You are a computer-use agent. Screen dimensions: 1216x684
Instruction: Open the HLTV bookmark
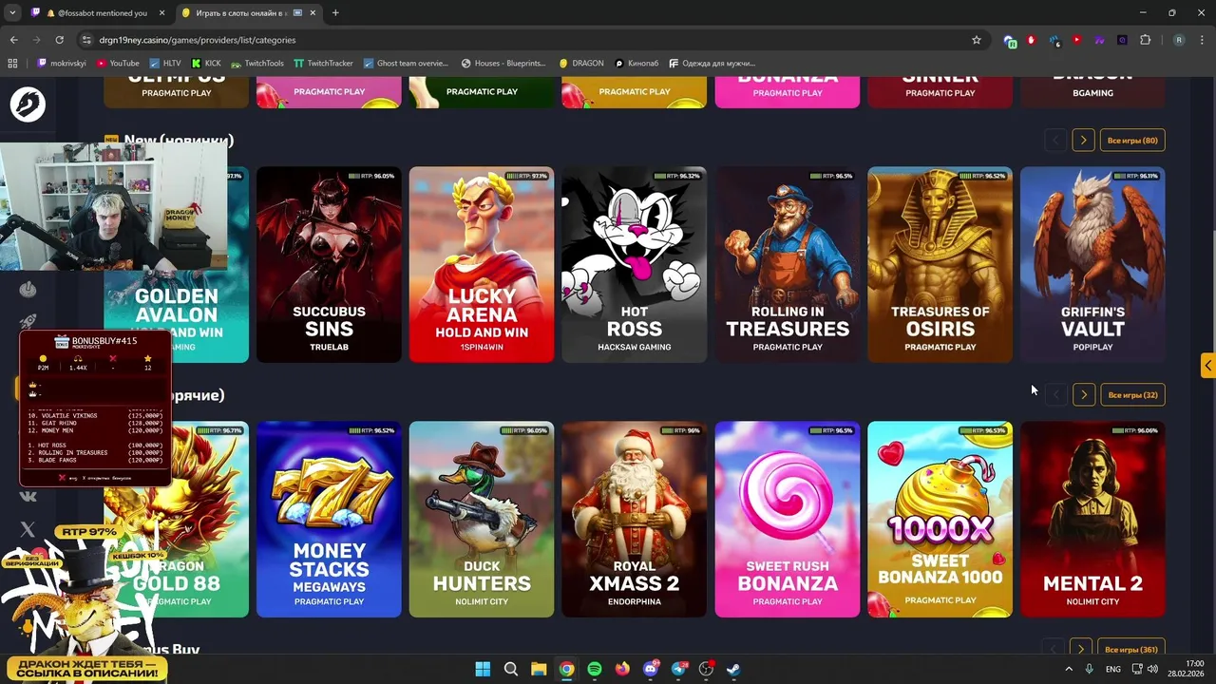[164, 64]
